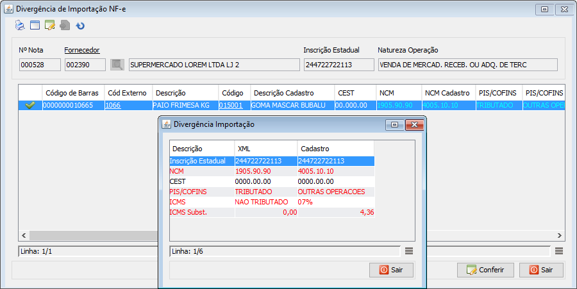Click the XML column header in dialog
Image resolution: width=577 pixels, height=289 pixels.
point(266,149)
